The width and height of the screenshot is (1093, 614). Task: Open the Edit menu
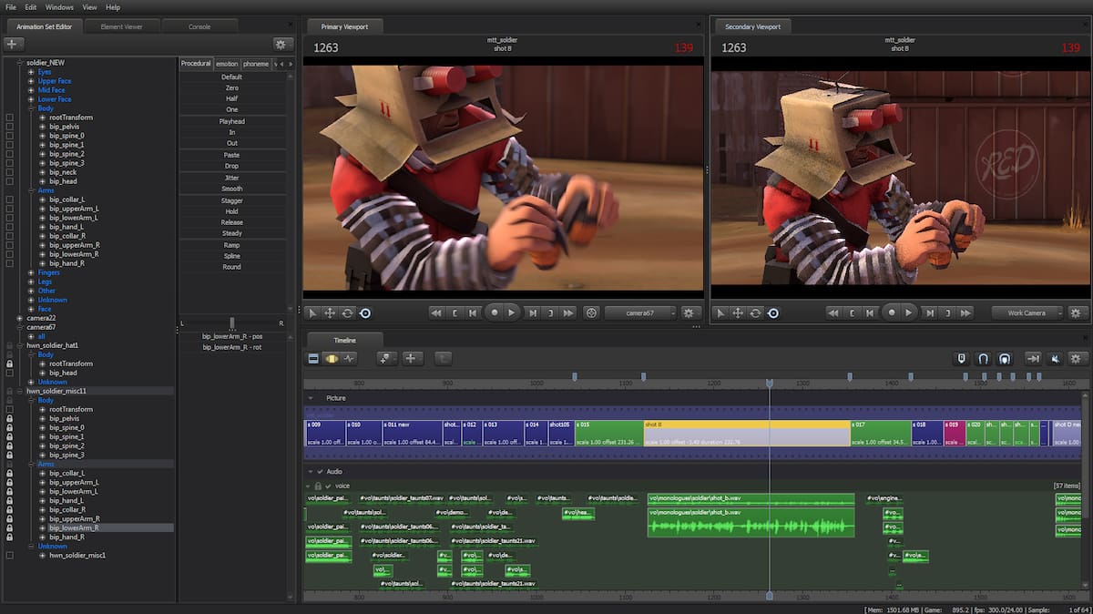click(31, 6)
